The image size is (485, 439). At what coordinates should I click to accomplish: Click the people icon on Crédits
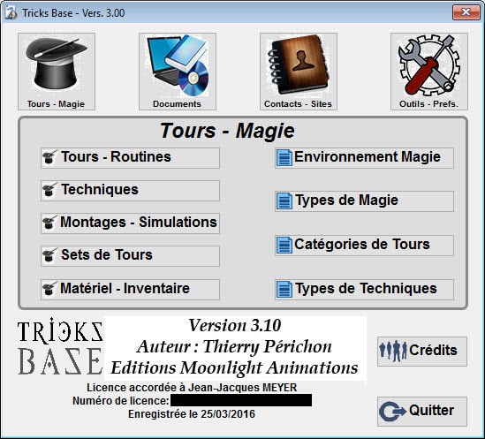(x=393, y=352)
